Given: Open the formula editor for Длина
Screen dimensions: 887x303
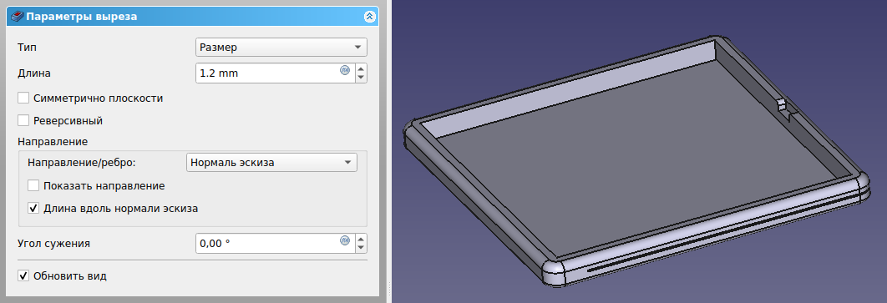Looking at the screenshot, I should click(345, 70).
